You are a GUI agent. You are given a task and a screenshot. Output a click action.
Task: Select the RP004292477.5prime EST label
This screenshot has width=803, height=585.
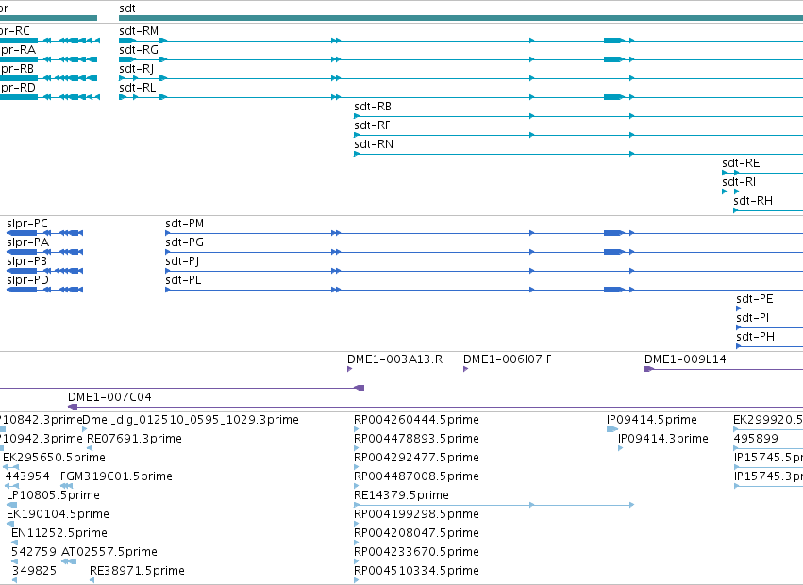point(416,458)
